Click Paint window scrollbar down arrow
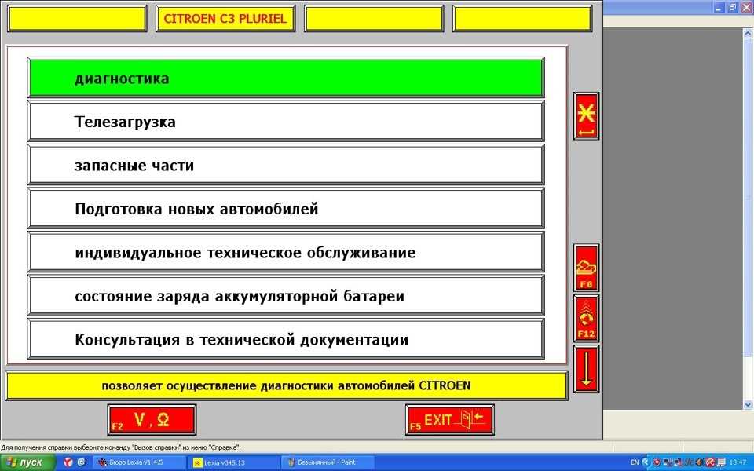 [748, 405]
